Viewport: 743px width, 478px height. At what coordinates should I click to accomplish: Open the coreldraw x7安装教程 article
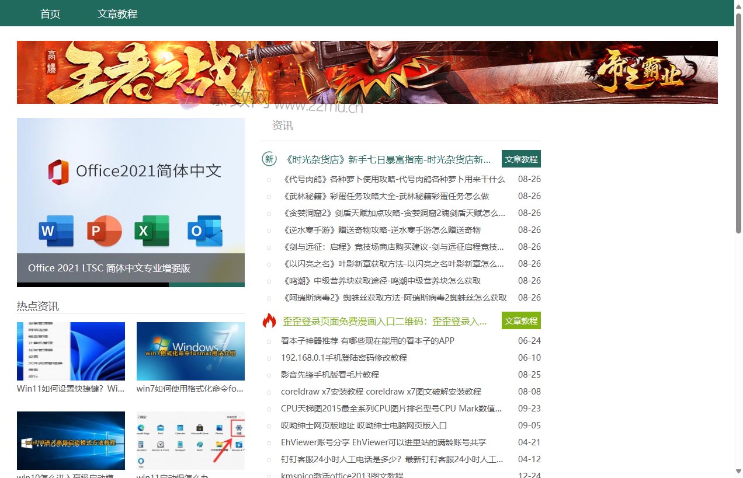click(380, 392)
